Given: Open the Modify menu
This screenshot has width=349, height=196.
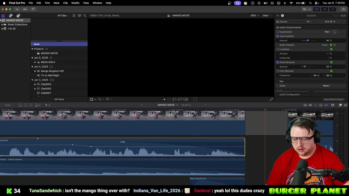Looking at the screenshot, I should (x=75, y=3).
